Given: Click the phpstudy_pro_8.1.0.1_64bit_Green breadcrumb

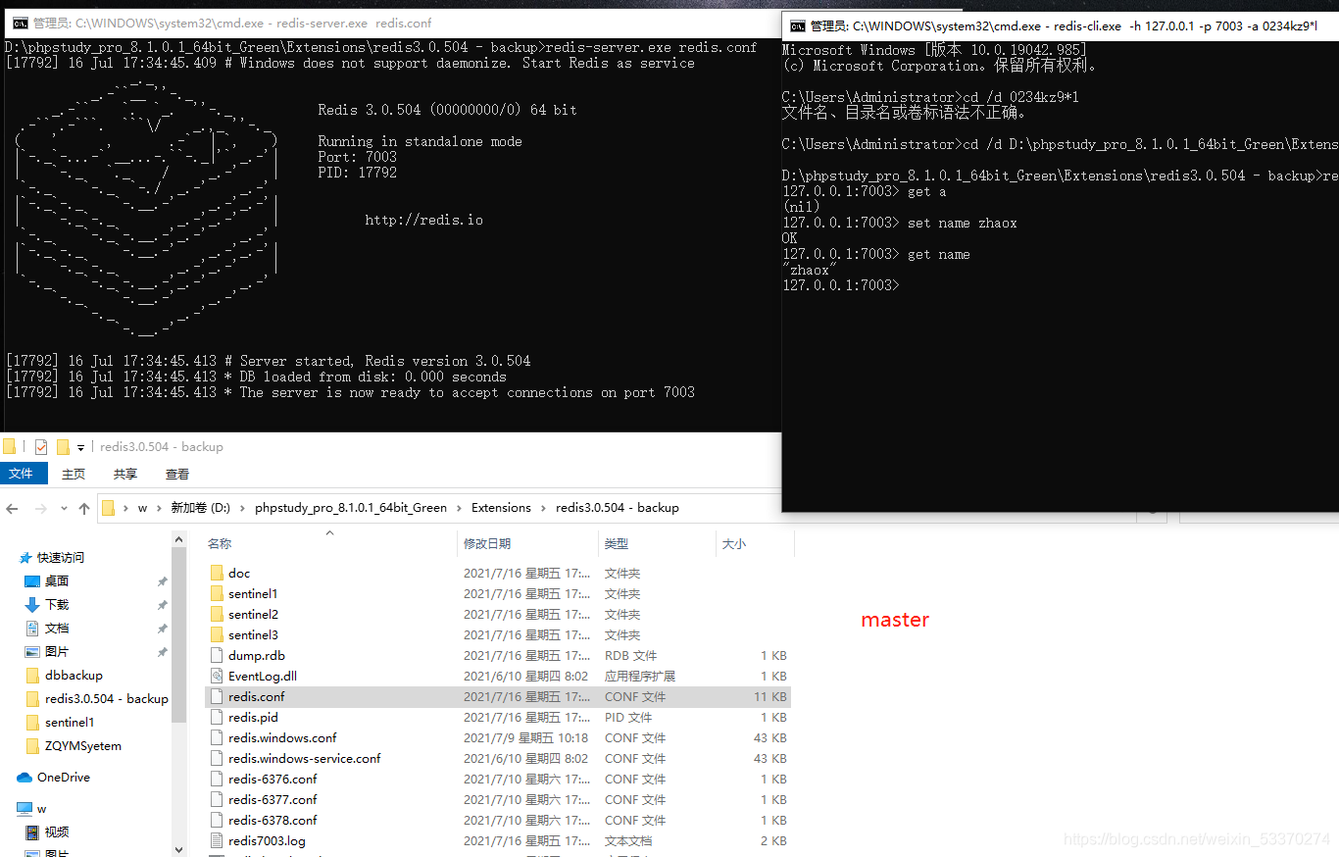Looking at the screenshot, I should (351, 508).
